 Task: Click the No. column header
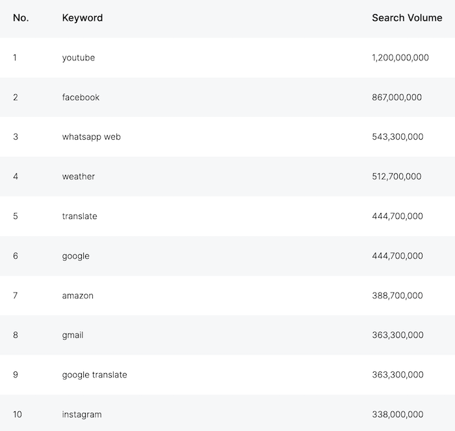click(21, 18)
